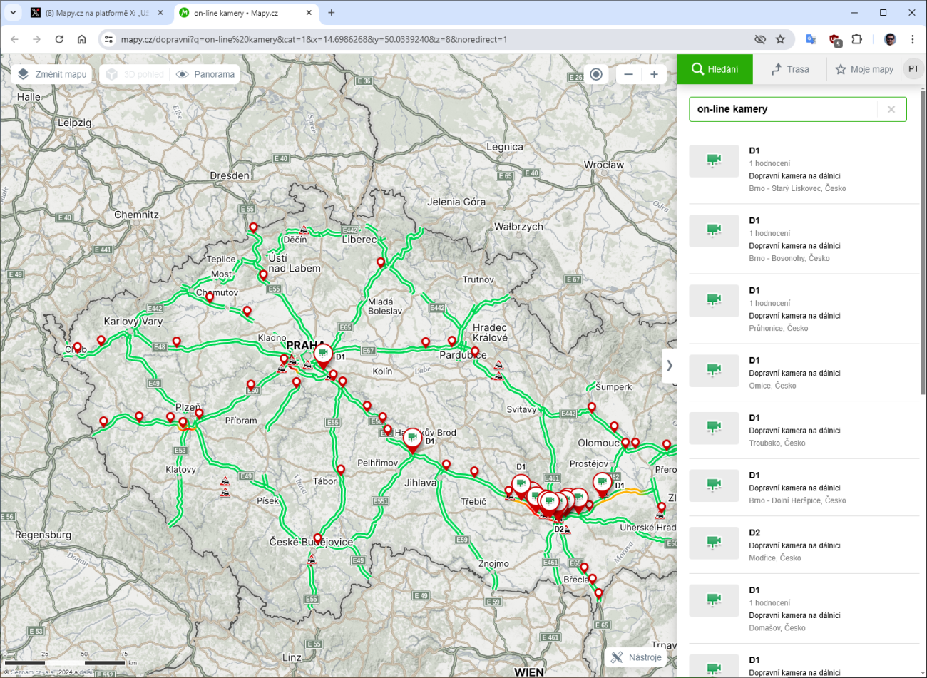Click the 'Průhonice, Česko' result text
The image size is (927, 678).
pos(779,329)
